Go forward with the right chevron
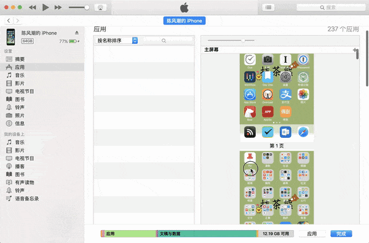This screenshot has width=369, height=243. [x=18, y=21]
